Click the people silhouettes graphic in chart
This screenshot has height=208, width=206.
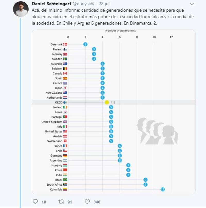tap(157, 131)
